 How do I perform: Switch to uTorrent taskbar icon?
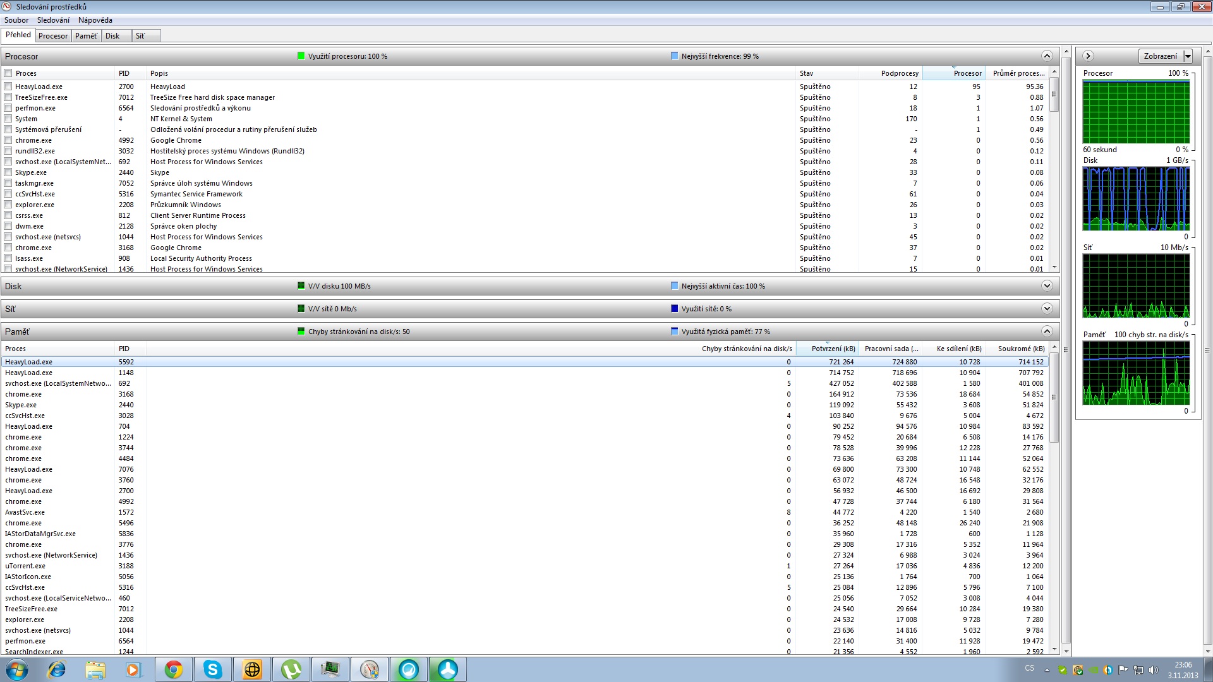tap(291, 669)
